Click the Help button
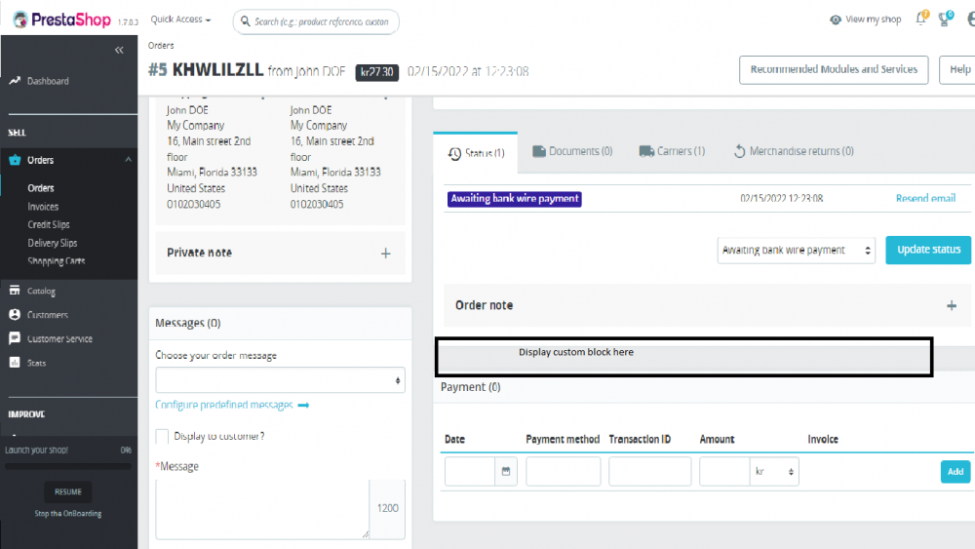The width and height of the screenshot is (975, 549). [959, 69]
